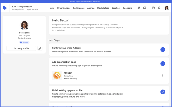Open the calendar schedule icon

[153, 8]
